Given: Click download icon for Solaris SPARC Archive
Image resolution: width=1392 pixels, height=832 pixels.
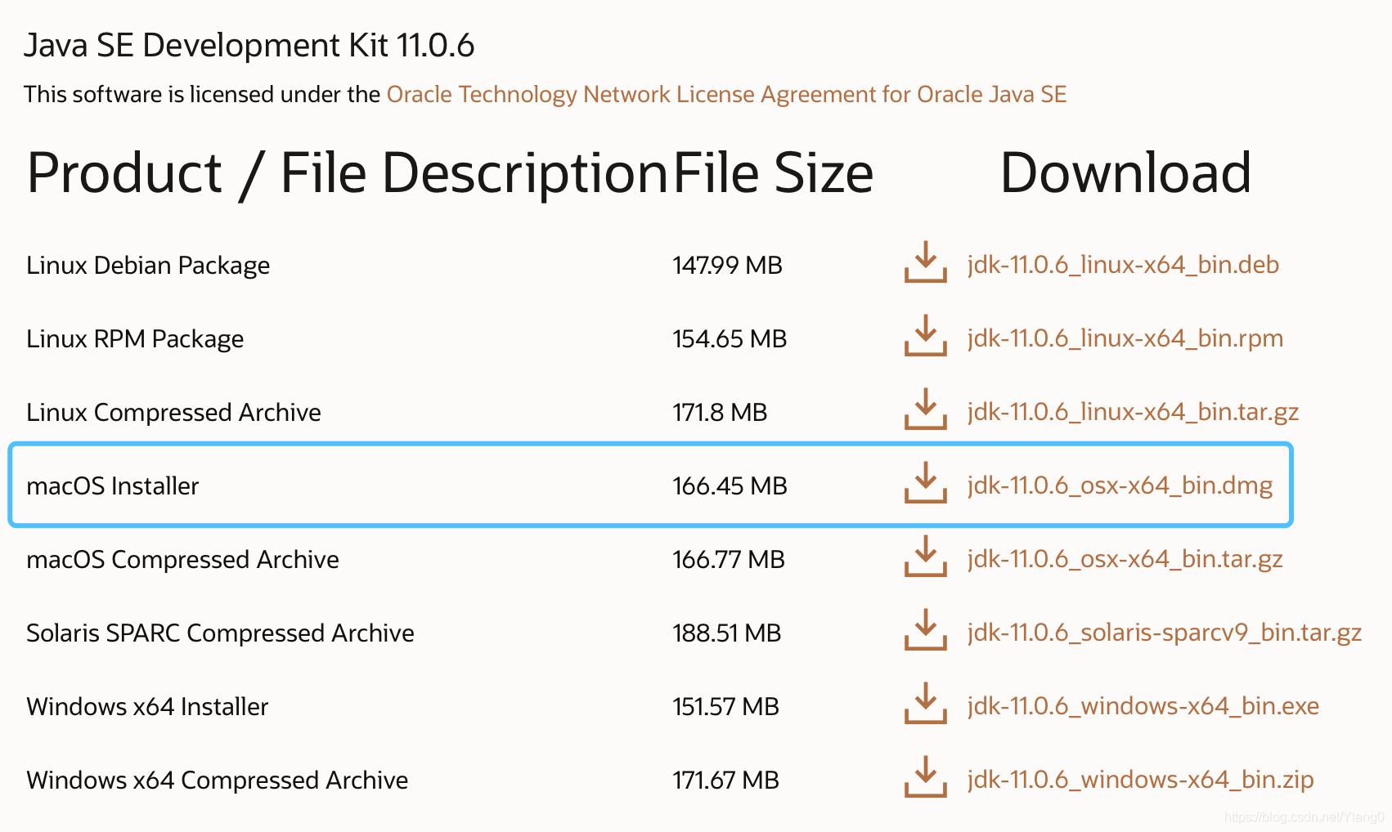Looking at the screenshot, I should pyautogui.click(x=925, y=629).
